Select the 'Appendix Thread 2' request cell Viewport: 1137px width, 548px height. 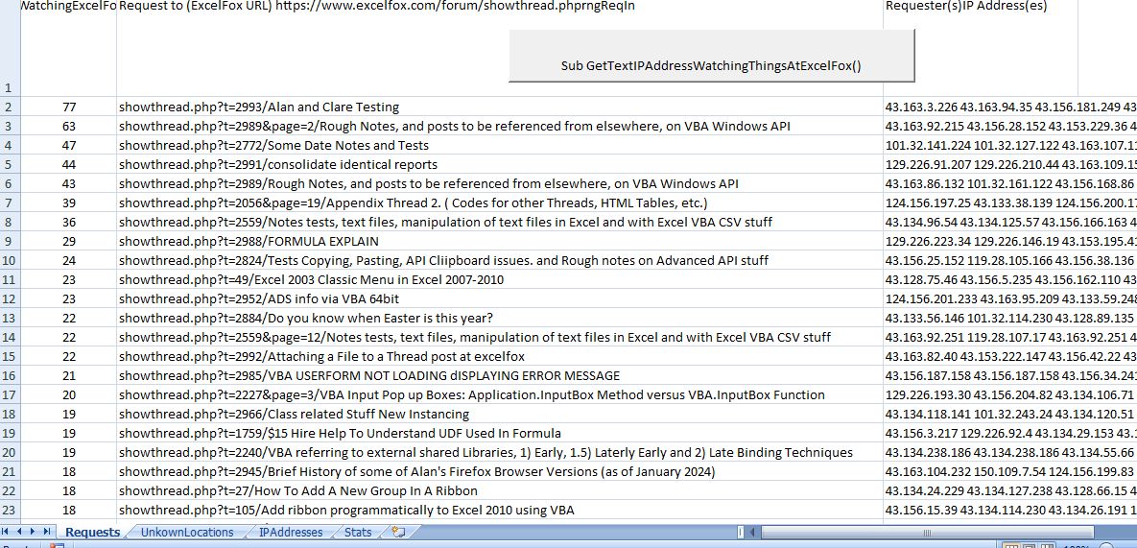pos(500,203)
